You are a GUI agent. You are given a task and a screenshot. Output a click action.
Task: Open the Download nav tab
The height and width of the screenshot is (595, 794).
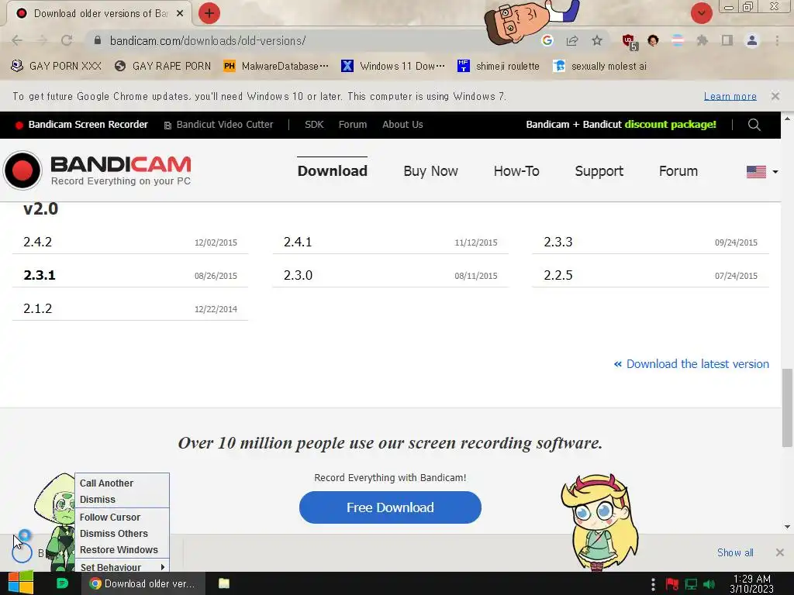(x=332, y=171)
